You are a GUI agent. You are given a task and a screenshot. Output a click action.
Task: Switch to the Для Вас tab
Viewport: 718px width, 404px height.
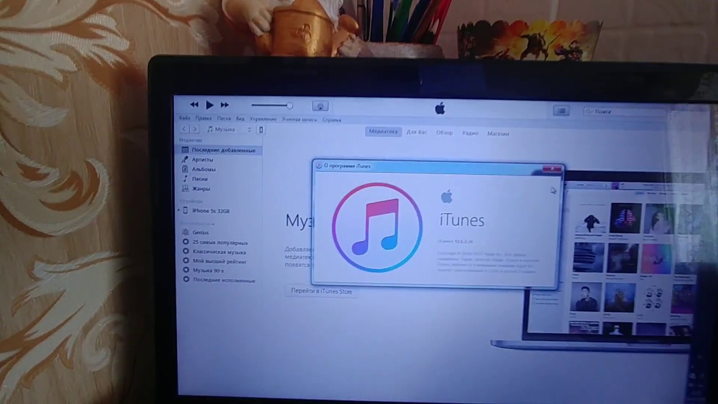(416, 132)
